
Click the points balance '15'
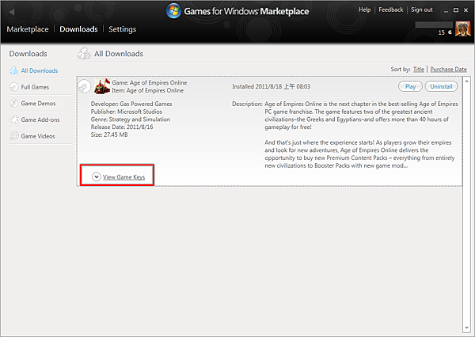click(442, 32)
